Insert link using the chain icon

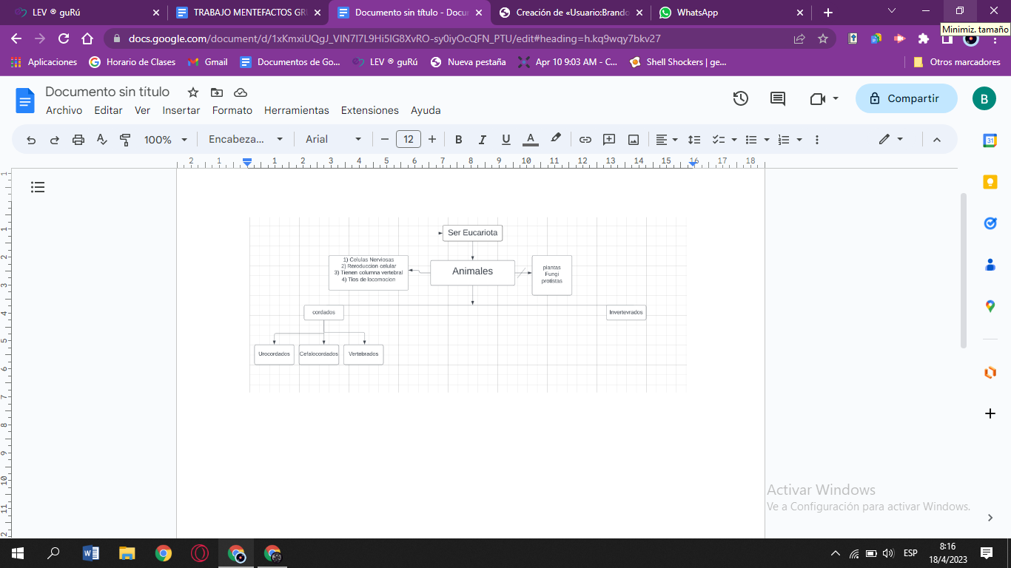(585, 140)
